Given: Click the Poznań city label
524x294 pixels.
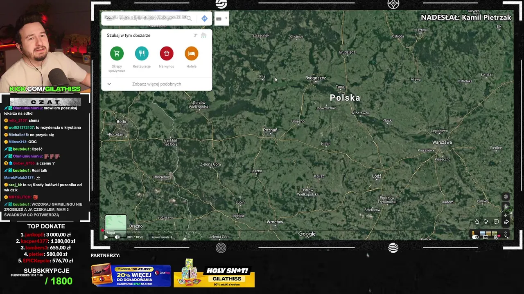Looking at the screenshot, I should (x=270, y=130).
